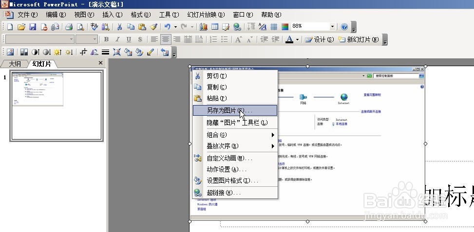The height and width of the screenshot is (232, 474).
Task: Expand the Undo history dropdown arrow
Action: [175, 27]
